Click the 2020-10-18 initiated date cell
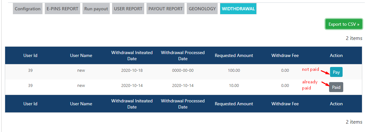 point(132,71)
